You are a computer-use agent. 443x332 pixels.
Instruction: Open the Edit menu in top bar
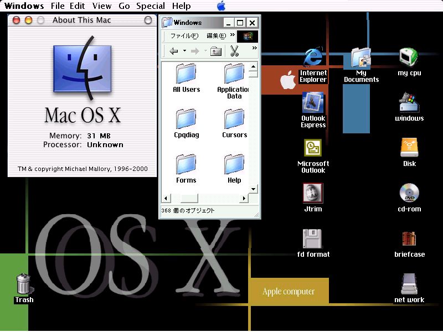click(78, 6)
